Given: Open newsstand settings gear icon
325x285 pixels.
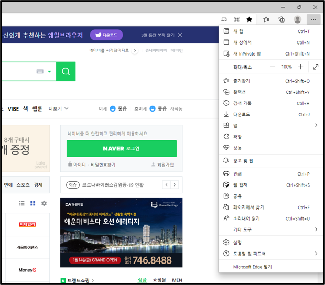Looking at the screenshot, I should (x=44, y=203).
